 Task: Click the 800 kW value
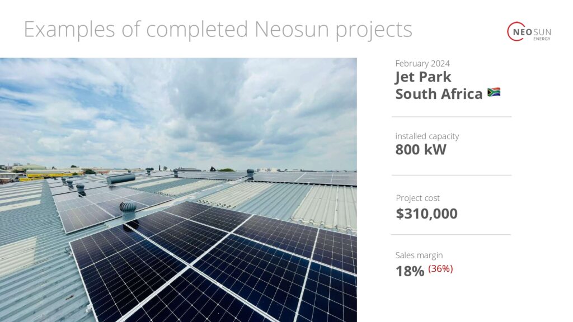421,150
